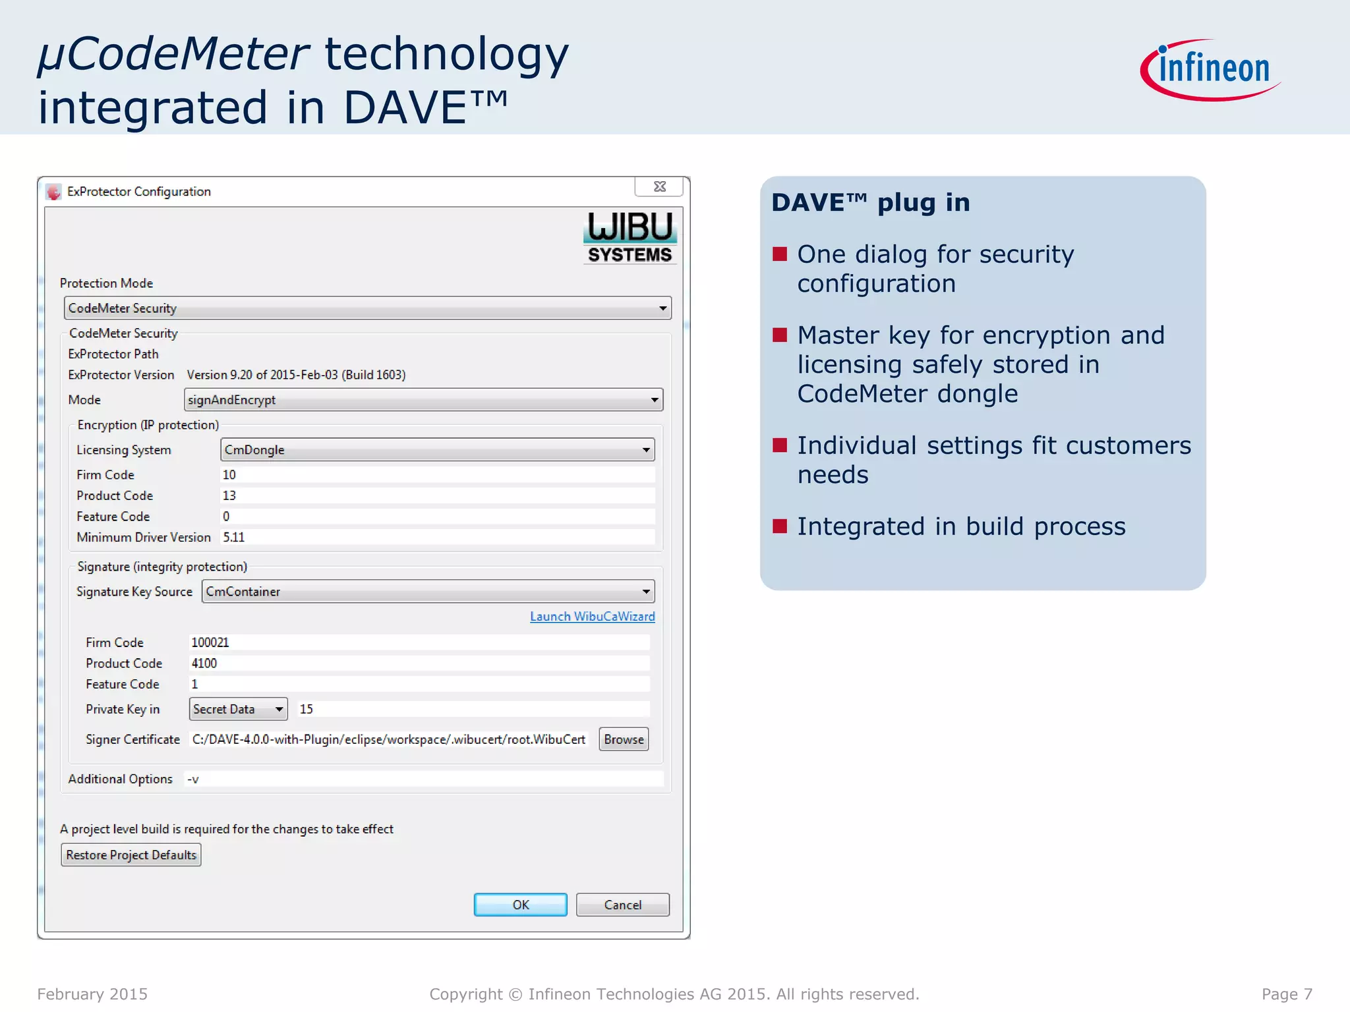Click the February 2015 footer date
The height and width of the screenshot is (1012, 1350).
tap(92, 994)
